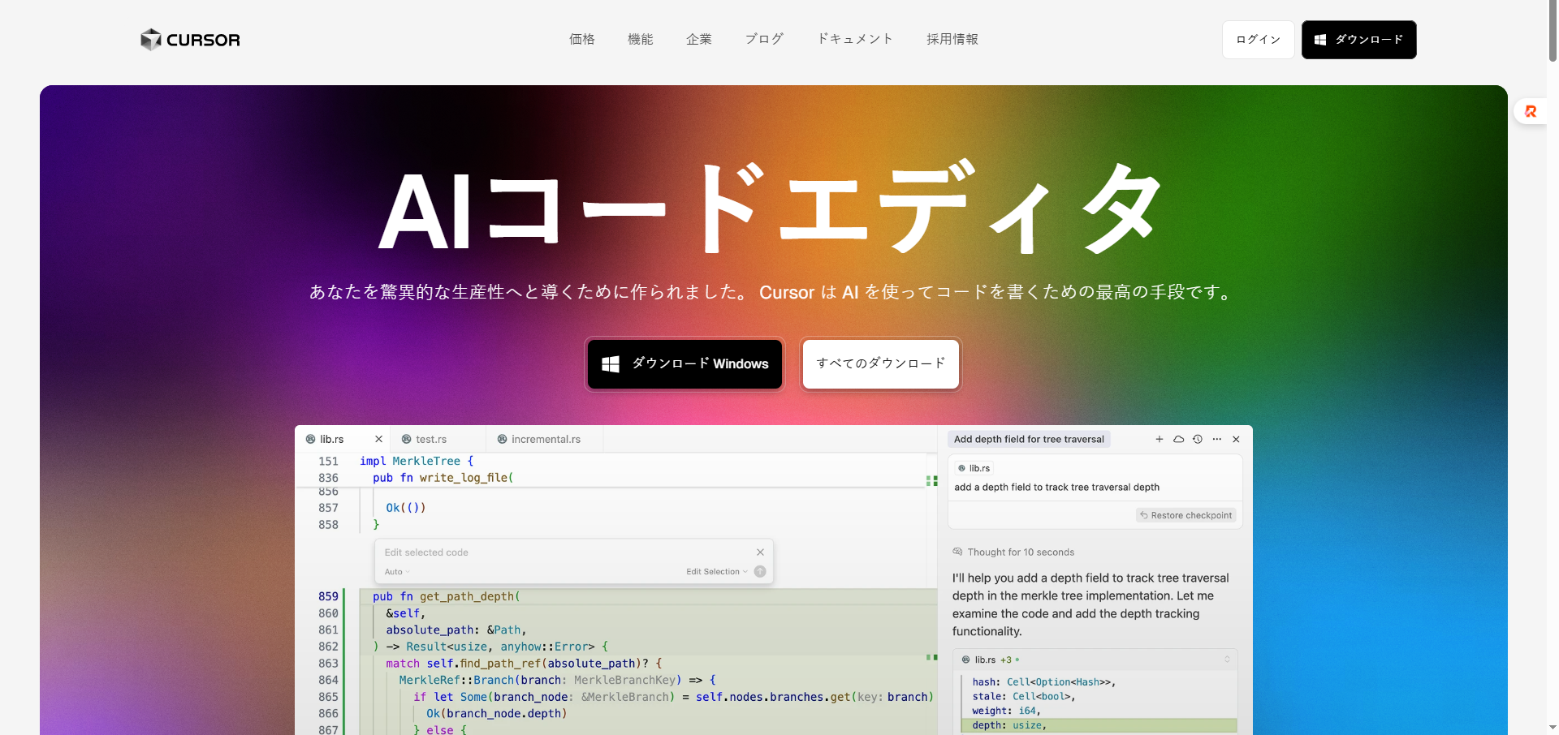
Task: Select the lib.rs tab
Action: click(x=343, y=439)
